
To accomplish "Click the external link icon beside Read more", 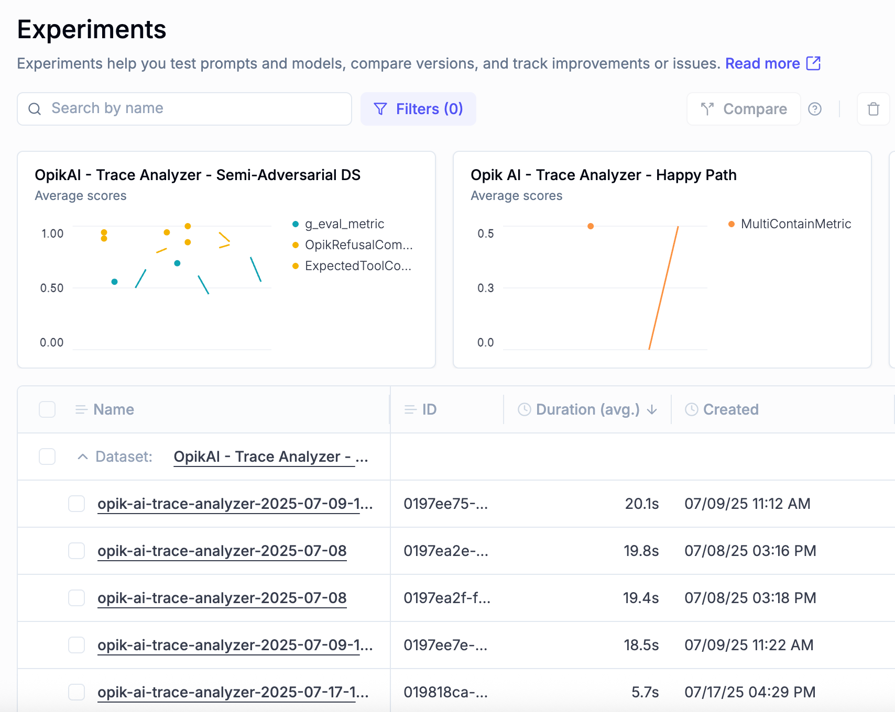I will 813,63.
